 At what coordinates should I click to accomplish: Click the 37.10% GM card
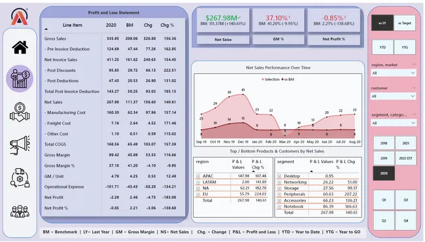279,20
